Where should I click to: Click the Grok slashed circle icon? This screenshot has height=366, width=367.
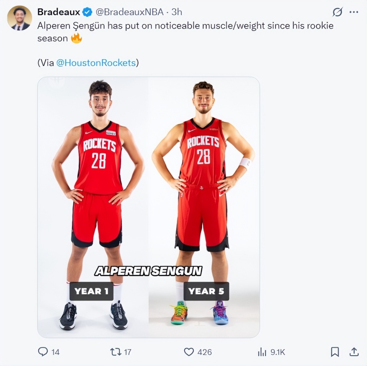tap(337, 12)
